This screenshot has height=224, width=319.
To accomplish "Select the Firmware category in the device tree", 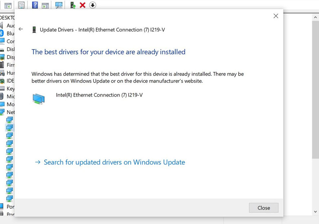I will click(x=7, y=65).
